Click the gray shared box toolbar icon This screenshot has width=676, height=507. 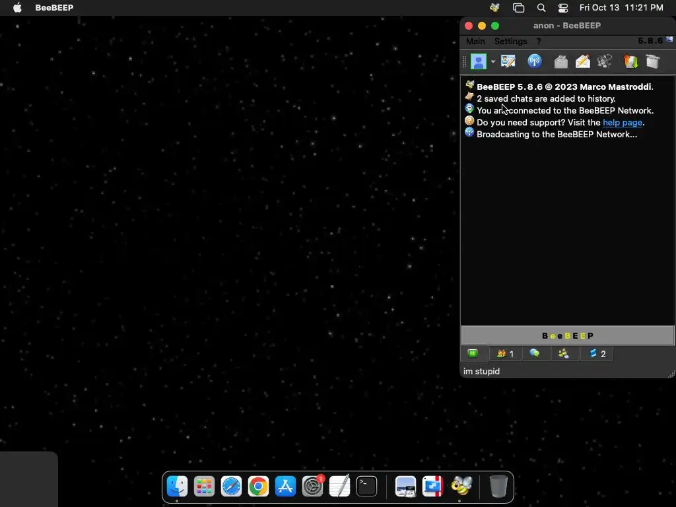tap(653, 61)
